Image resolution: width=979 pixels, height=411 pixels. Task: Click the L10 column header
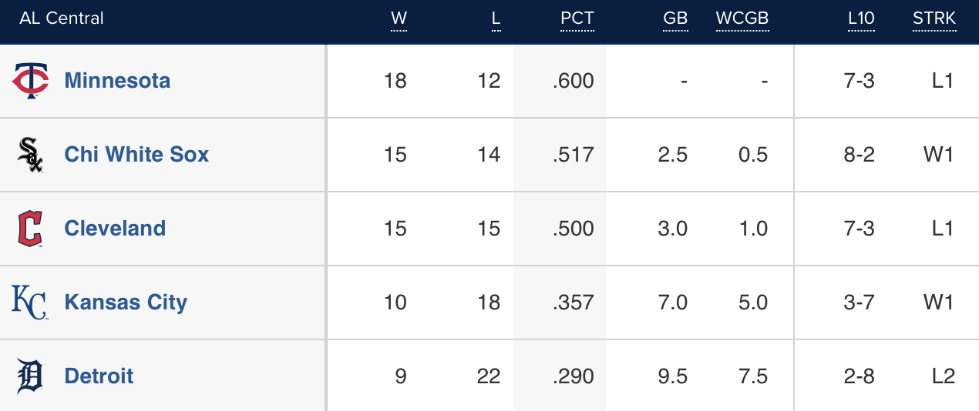tap(860, 18)
